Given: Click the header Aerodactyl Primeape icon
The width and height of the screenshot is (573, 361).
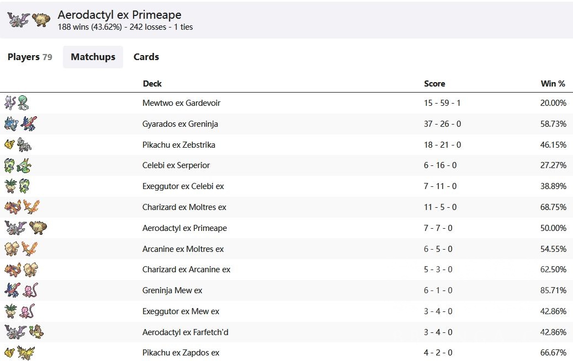Looking at the screenshot, I should [x=29, y=20].
